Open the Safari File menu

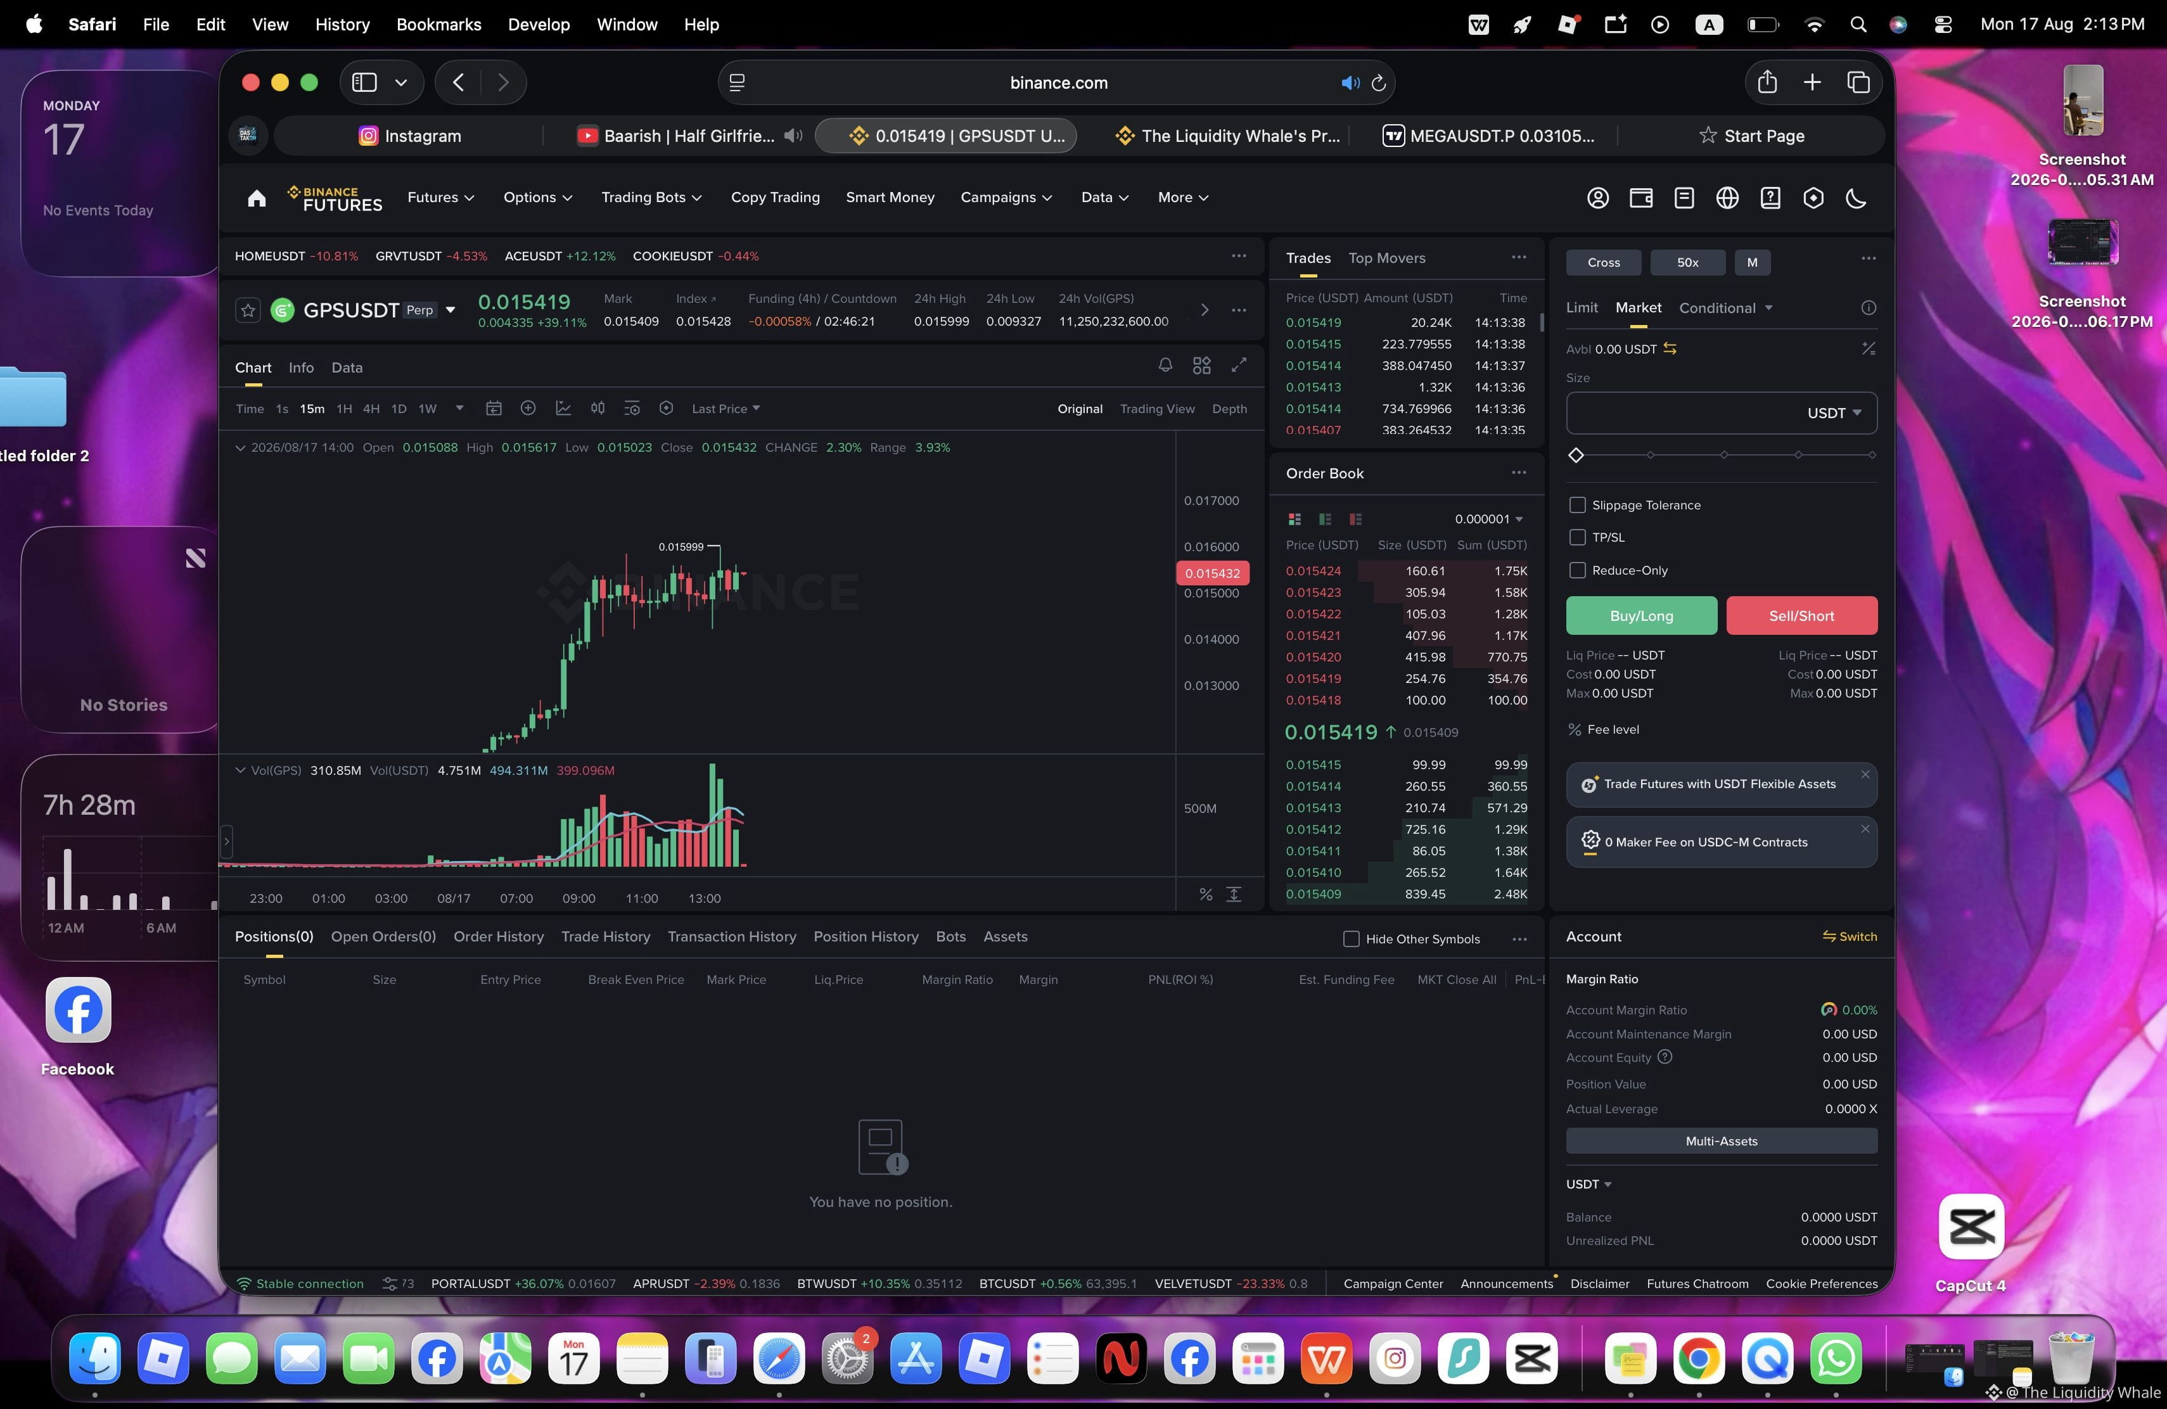point(156,25)
